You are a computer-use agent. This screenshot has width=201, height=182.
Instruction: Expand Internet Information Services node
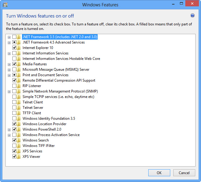pos(9,54)
